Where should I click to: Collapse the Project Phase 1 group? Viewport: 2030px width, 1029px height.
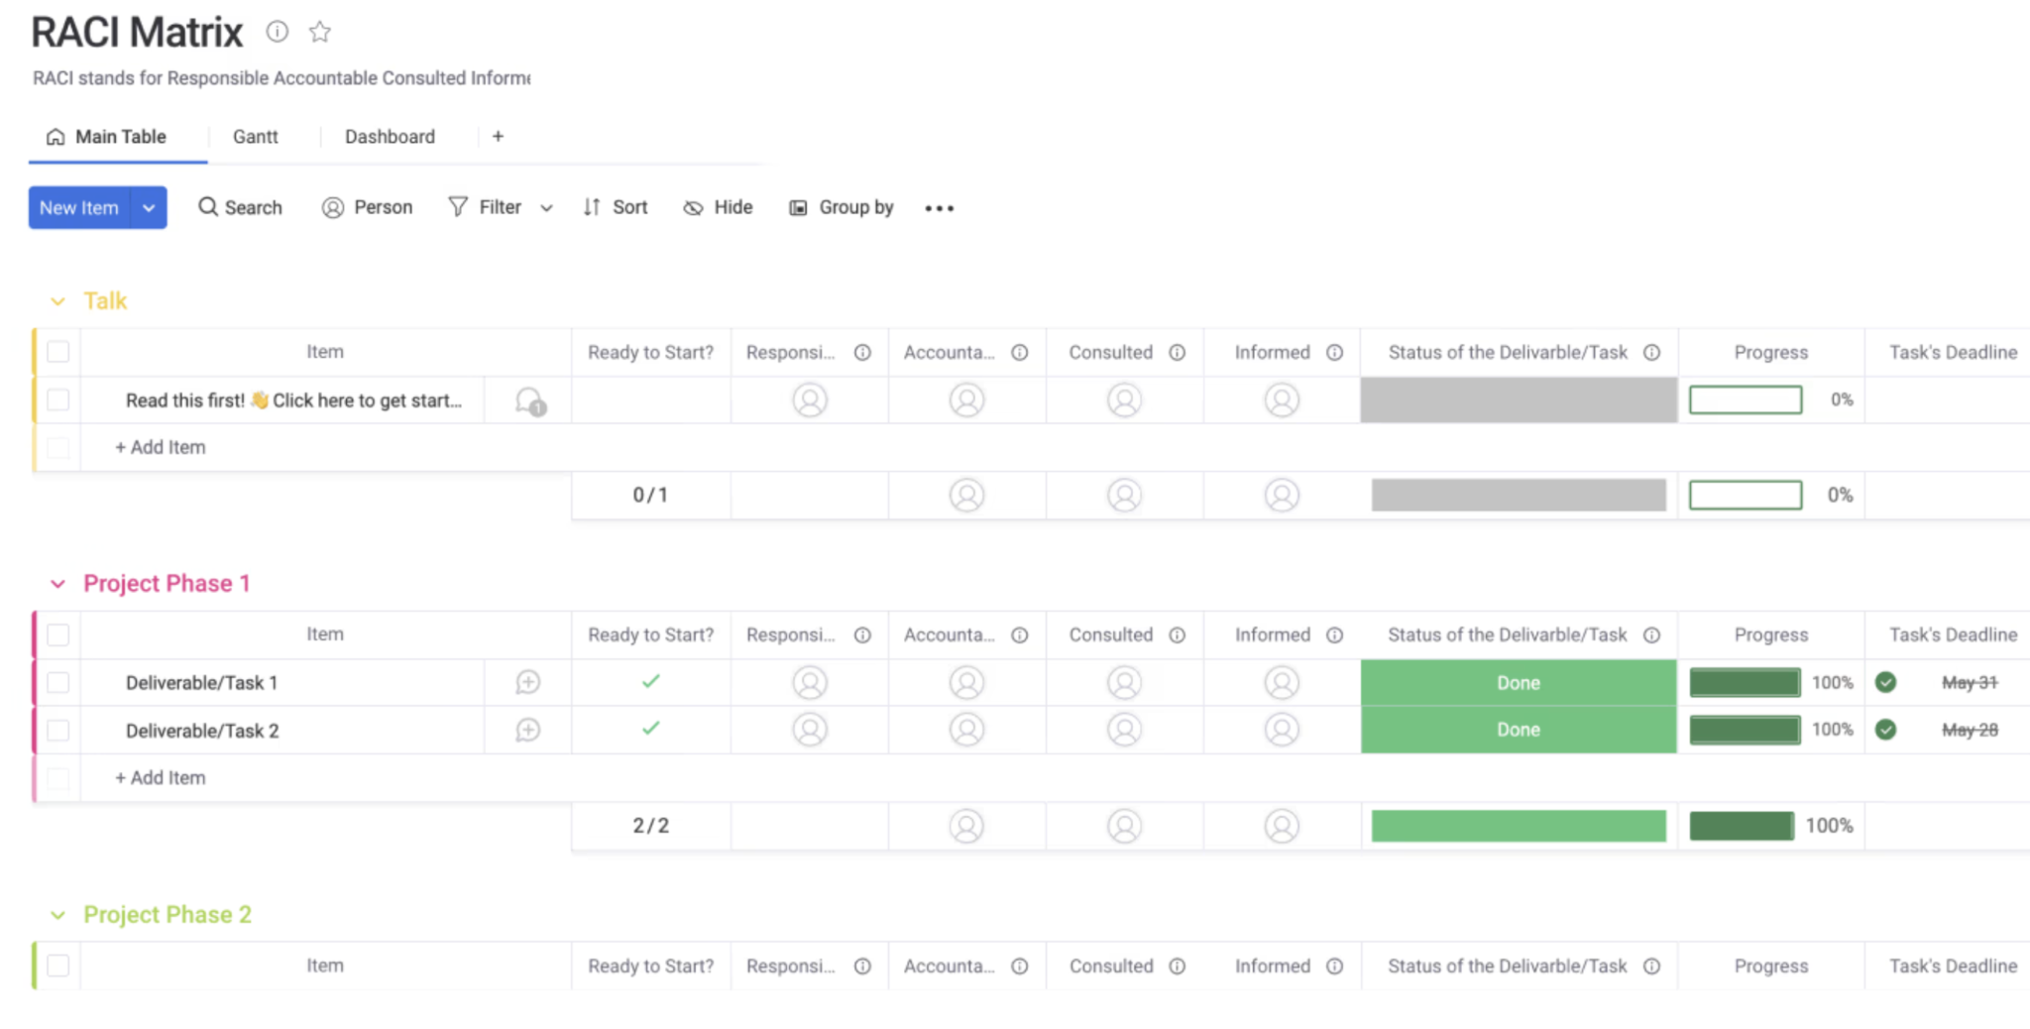(x=57, y=583)
